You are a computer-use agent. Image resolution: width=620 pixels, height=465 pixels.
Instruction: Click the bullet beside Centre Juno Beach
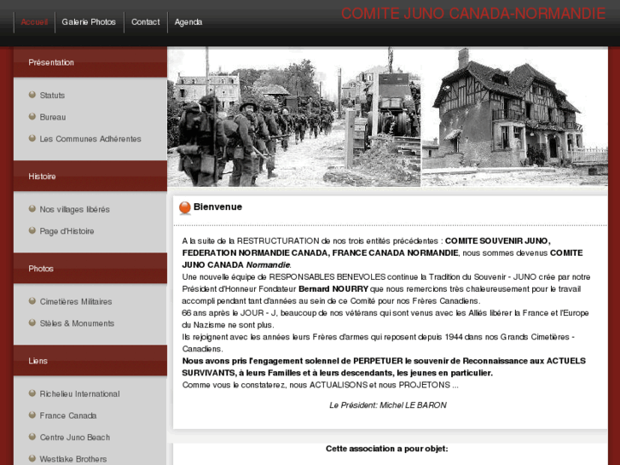tap(32, 437)
